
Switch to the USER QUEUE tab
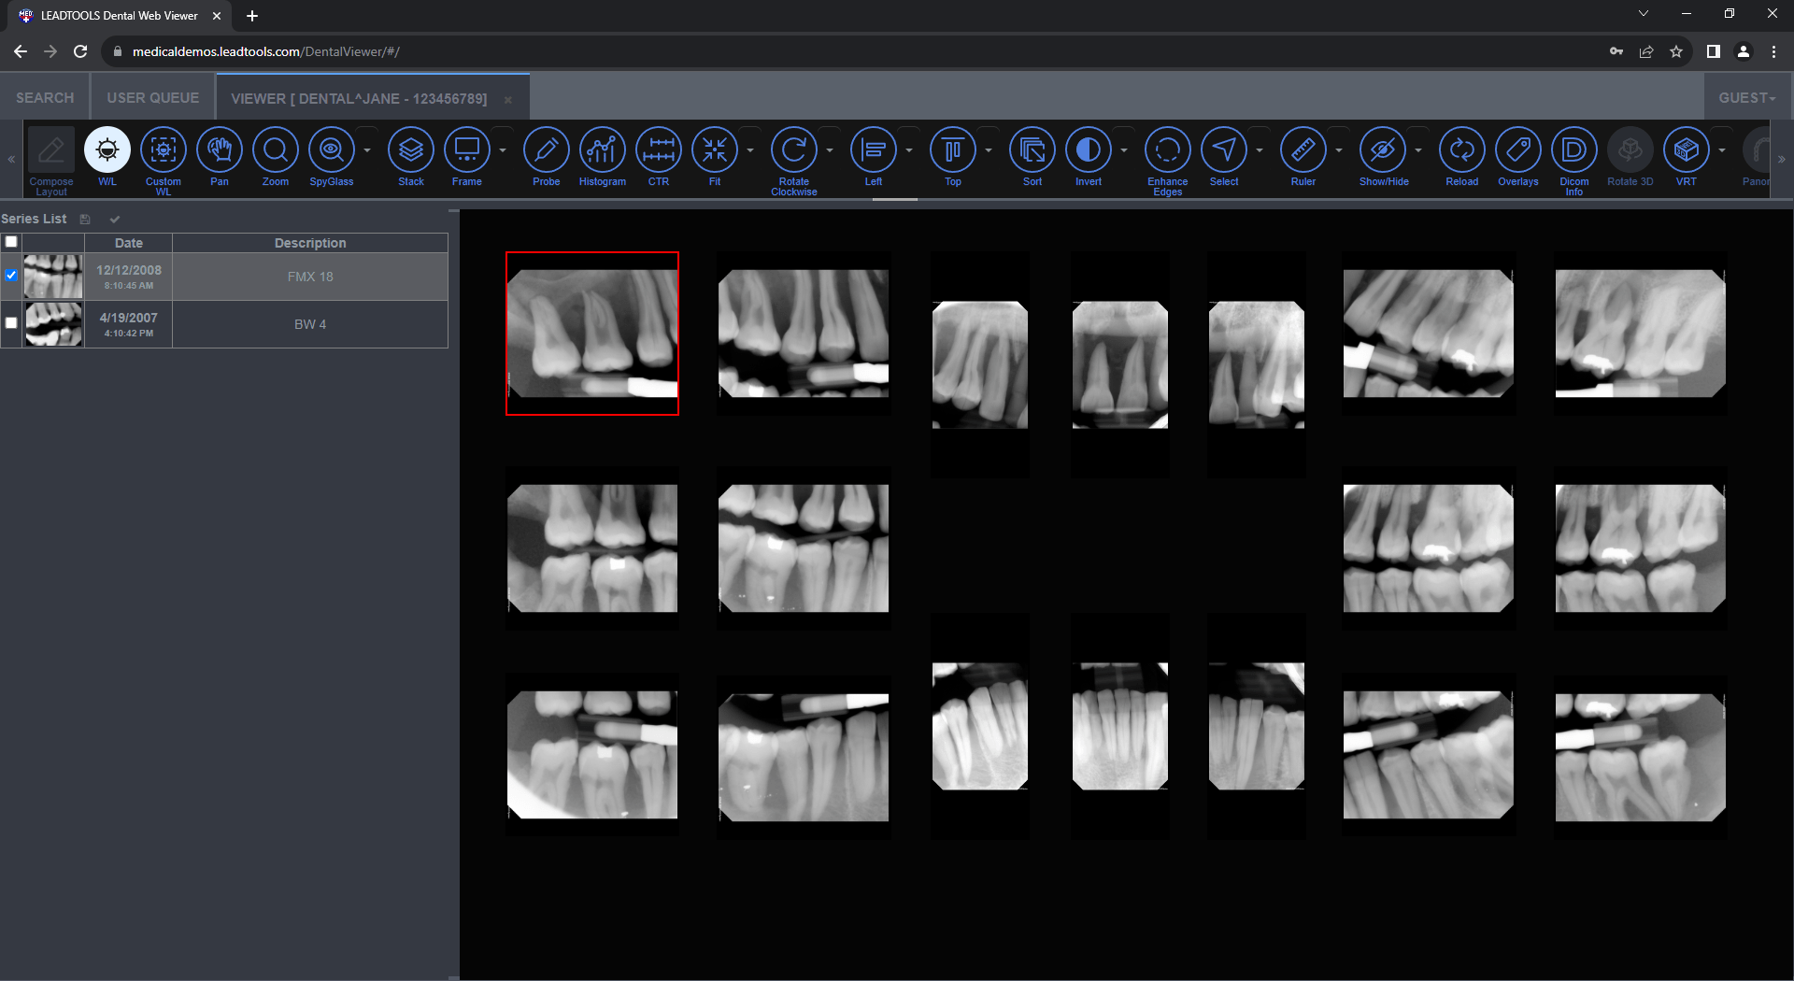pos(152,97)
